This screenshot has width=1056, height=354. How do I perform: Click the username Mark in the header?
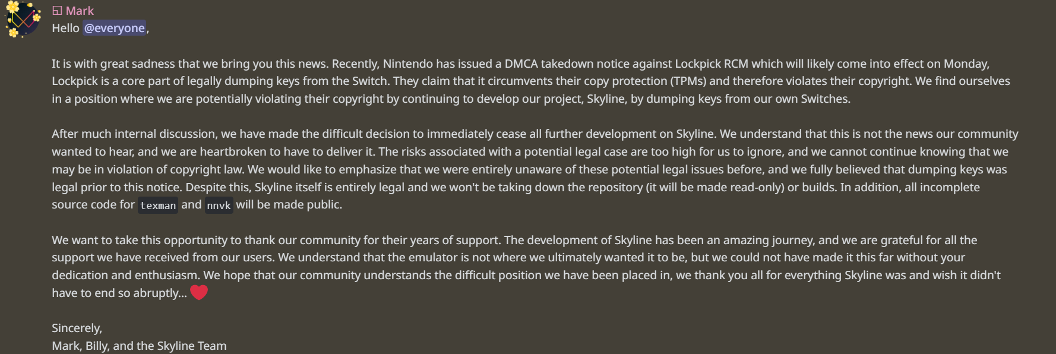[x=80, y=11]
